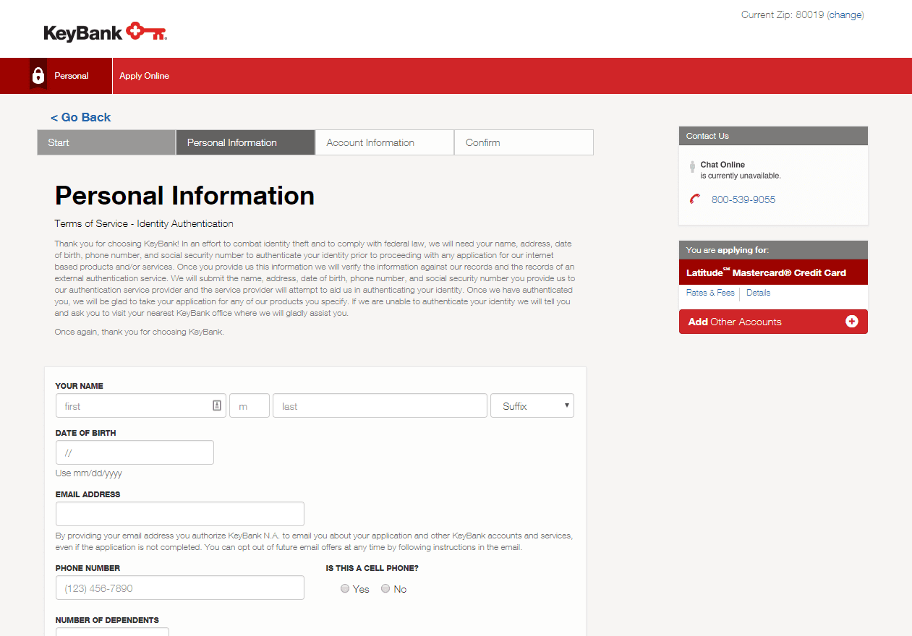The image size is (912, 636).
Task: Click the email address input field
Action: pyautogui.click(x=179, y=514)
